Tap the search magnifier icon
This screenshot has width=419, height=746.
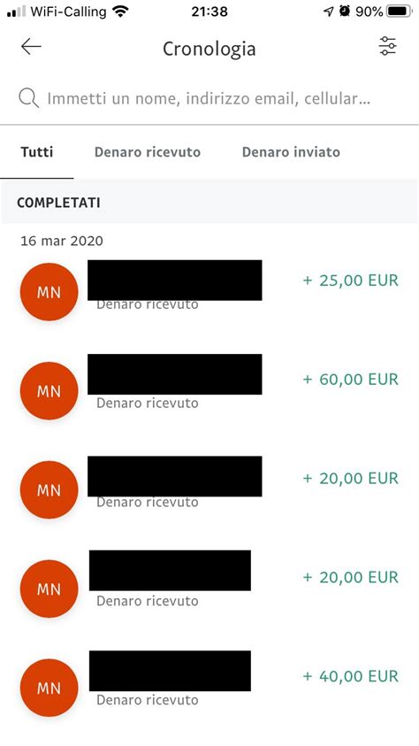(x=28, y=98)
